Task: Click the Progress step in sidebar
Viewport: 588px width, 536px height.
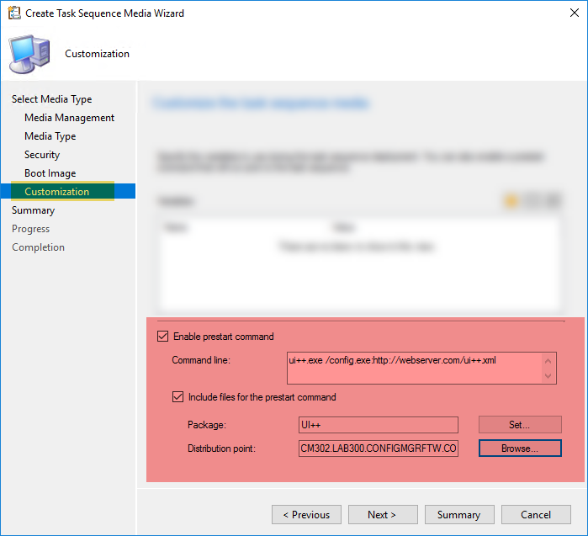Action: [x=31, y=229]
